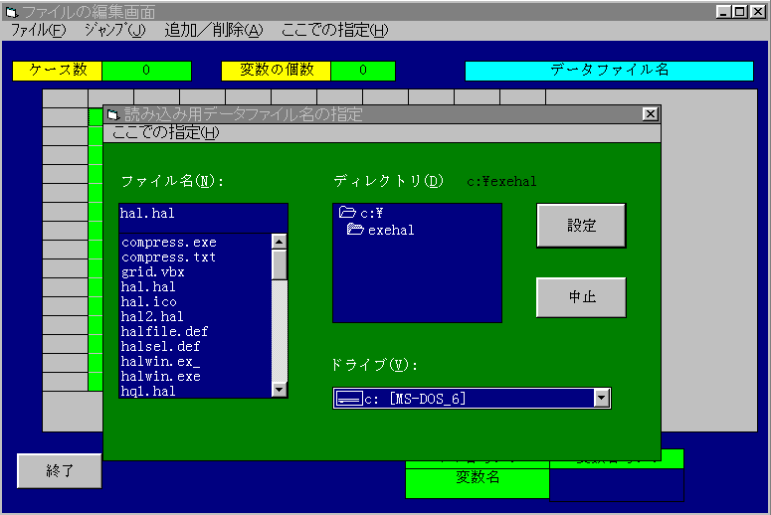Click the ケース数 yellow label
Image resolution: width=771 pixels, height=515 pixels.
[x=58, y=71]
